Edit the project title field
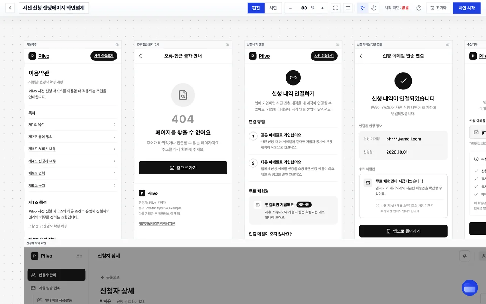This screenshot has height=304, width=486. (54, 8)
